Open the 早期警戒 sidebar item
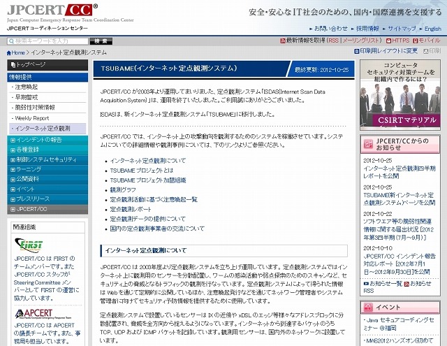Viewport: 447px width, 346px height. 47,97
